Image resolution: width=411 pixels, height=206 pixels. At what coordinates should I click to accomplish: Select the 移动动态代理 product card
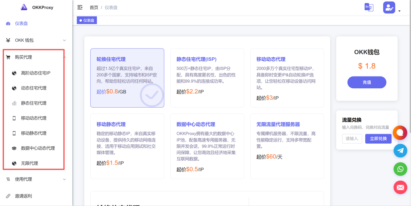[287, 78]
